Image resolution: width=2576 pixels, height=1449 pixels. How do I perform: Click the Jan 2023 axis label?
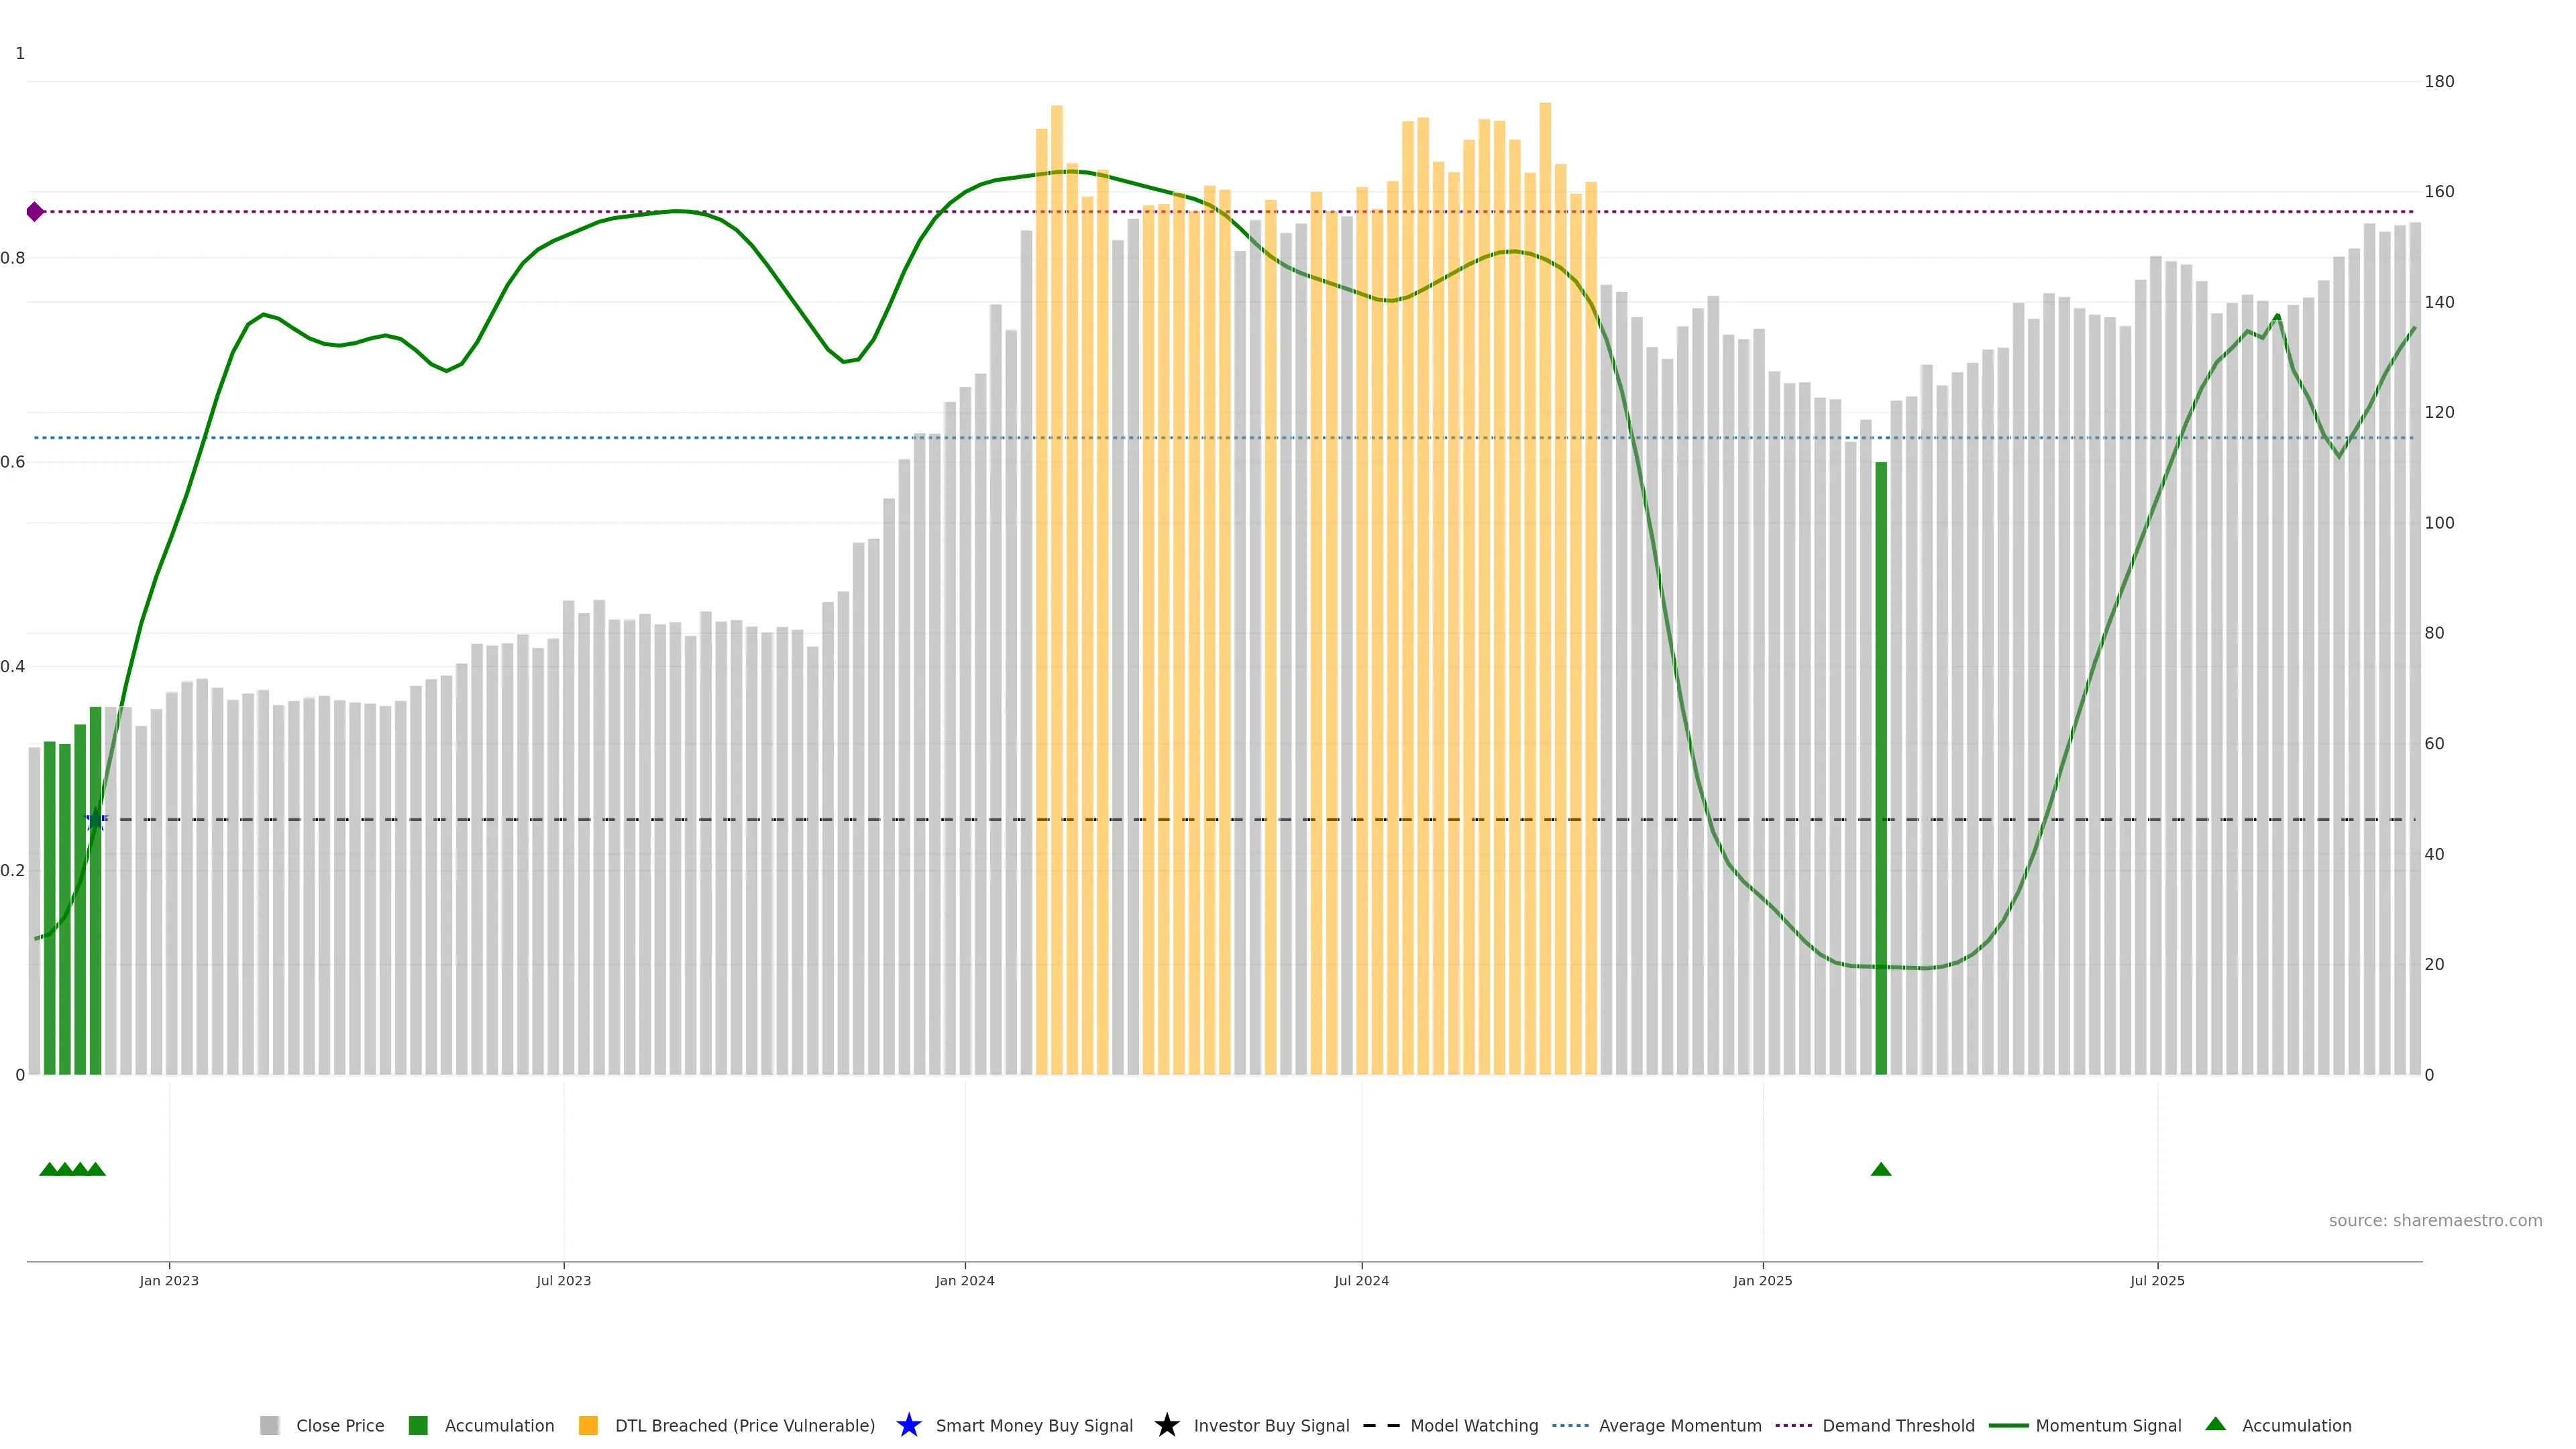pos(169,1280)
